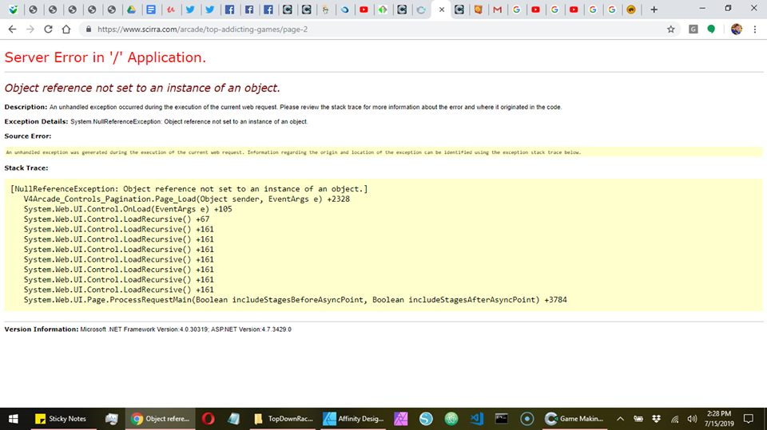The width and height of the screenshot is (767, 430).
Task: Open Sticky Notes from the taskbar
Action: (61, 418)
